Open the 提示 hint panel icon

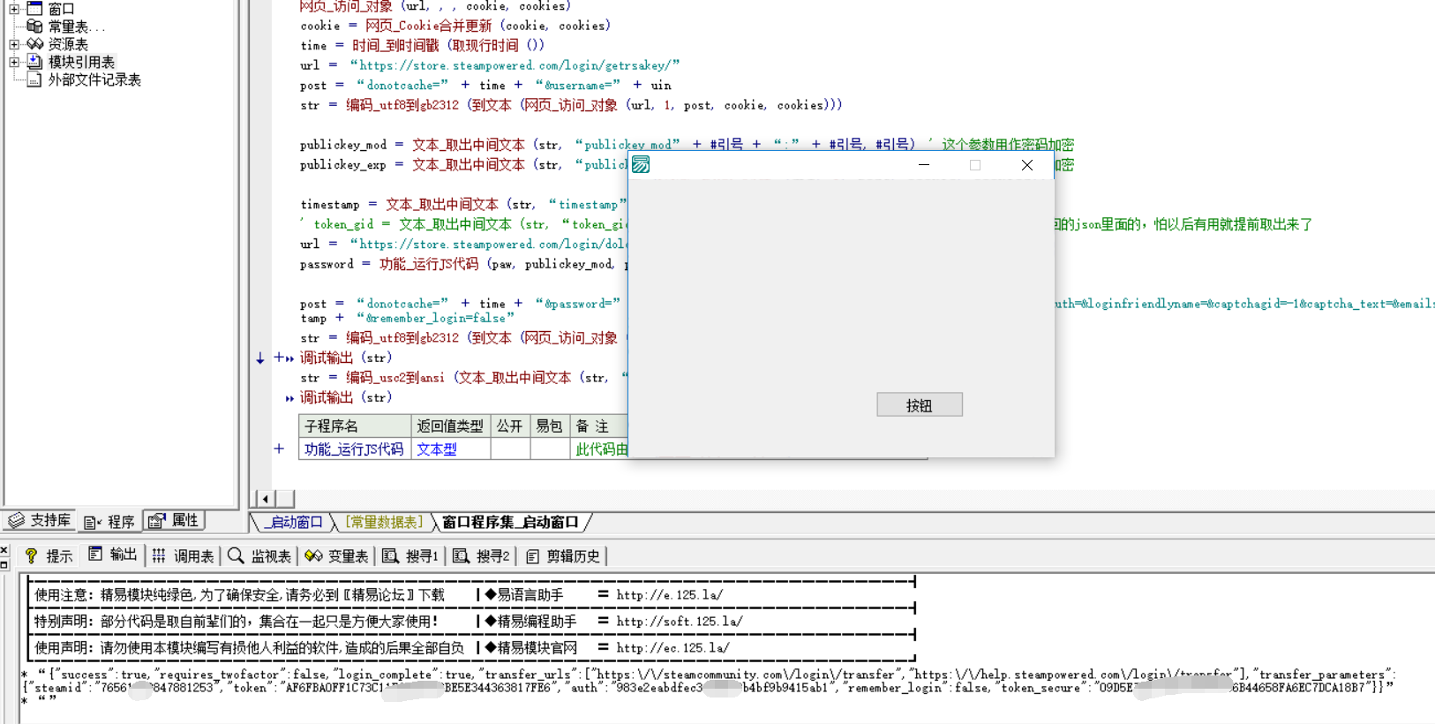pyautogui.click(x=31, y=555)
